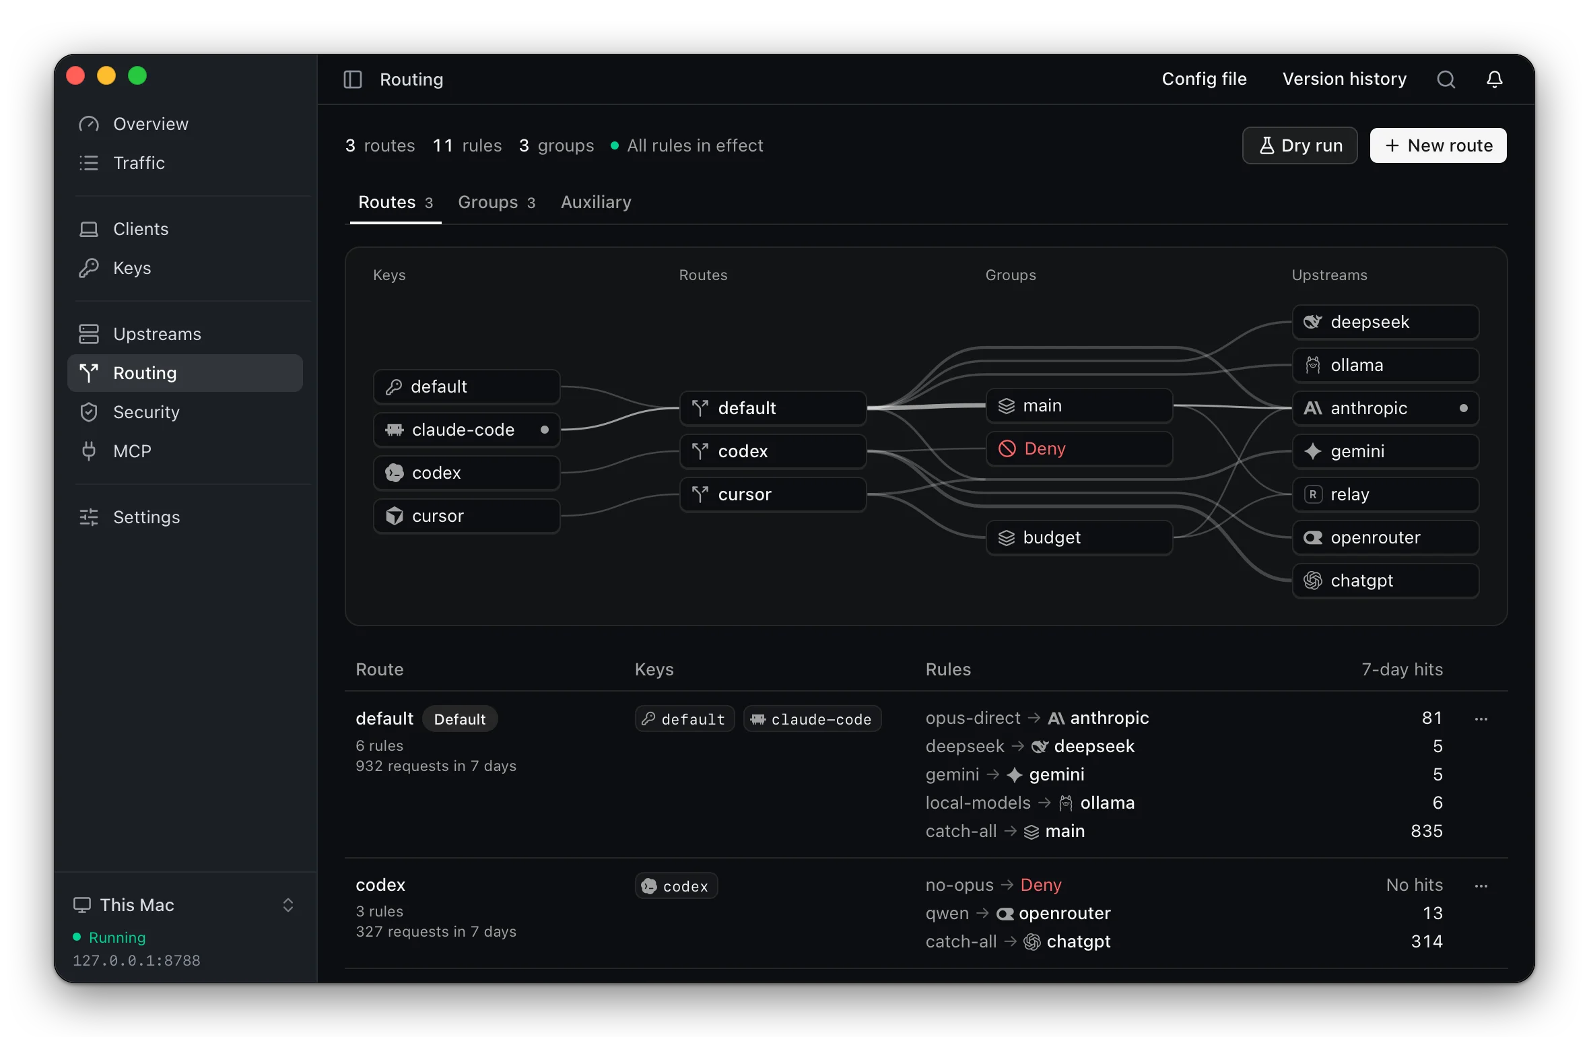The image size is (1589, 1037).
Task: Select the ollama upstream node
Action: (x=1386, y=365)
